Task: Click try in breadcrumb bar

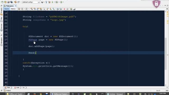Action: tap(24, 88)
